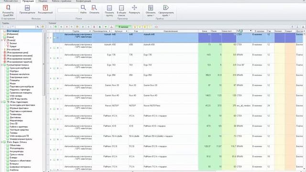Click the В наличии column header
This screenshot has width=306, height=172.
[259, 31]
